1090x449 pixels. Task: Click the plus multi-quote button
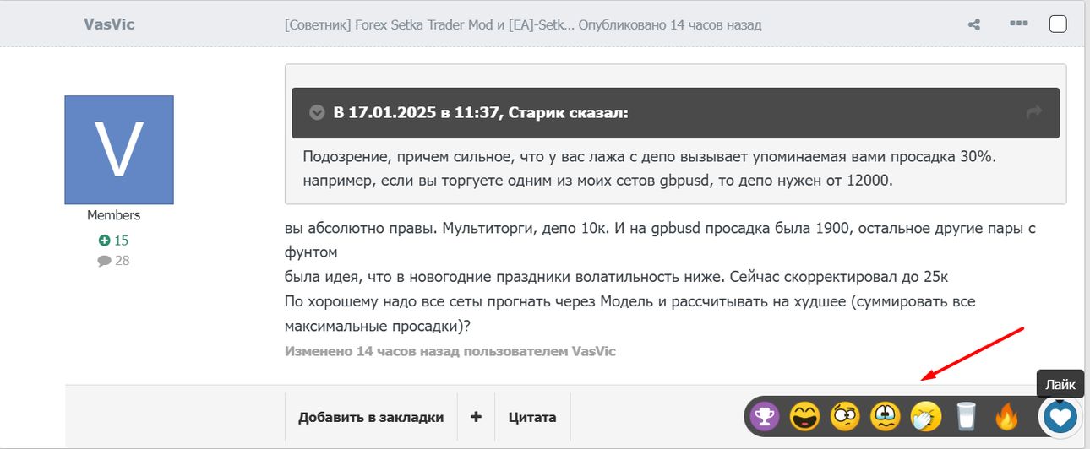(476, 417)
